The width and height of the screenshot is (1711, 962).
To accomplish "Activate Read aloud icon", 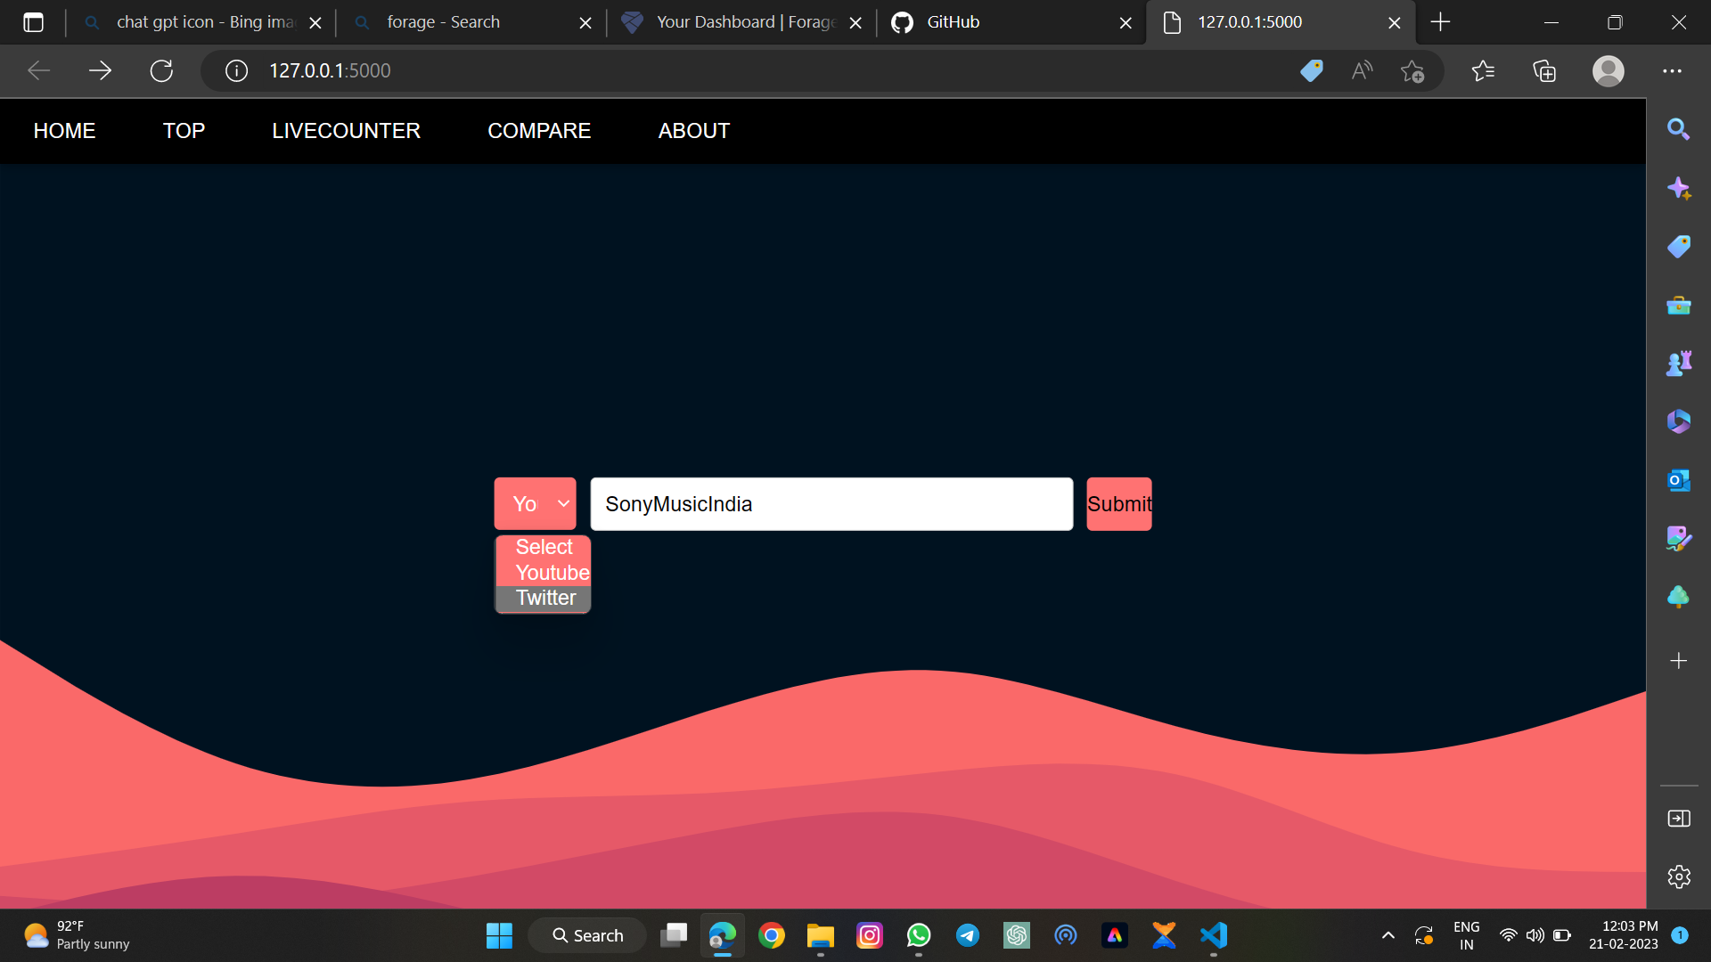I will (x=1362, y=70).
